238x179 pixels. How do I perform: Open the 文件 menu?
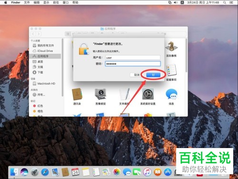tap(27, 2)
